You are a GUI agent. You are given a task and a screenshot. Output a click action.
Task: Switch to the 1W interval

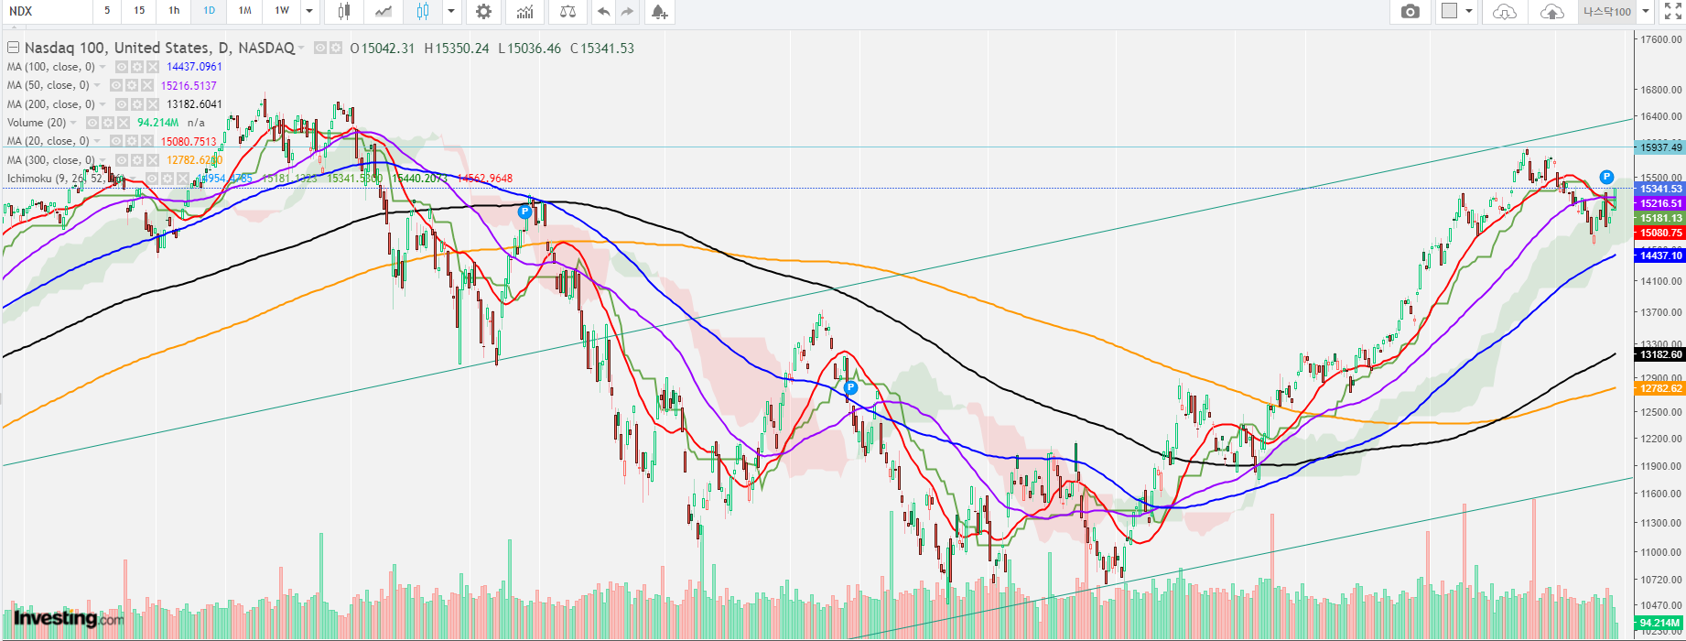click(x=281, y=11)
